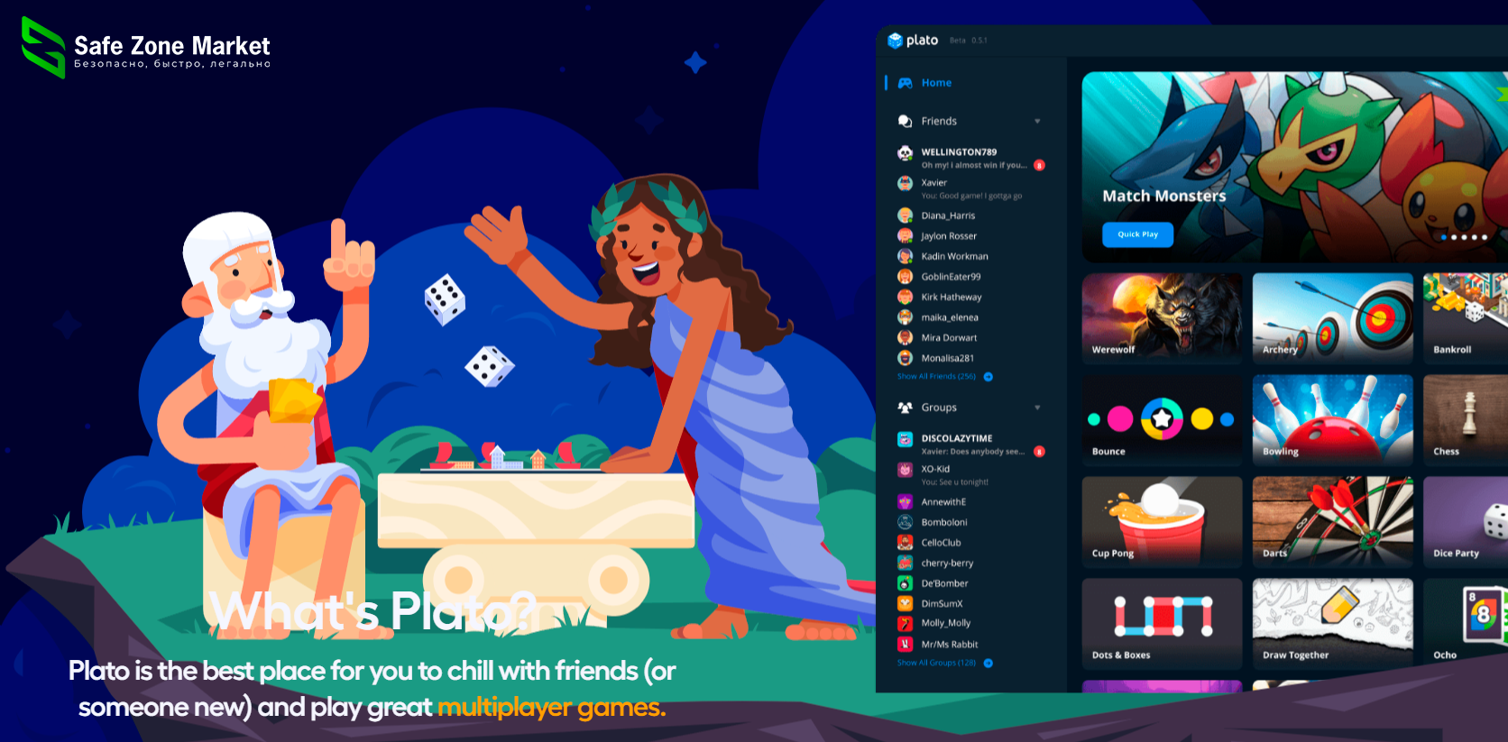The height and width of the screenshot is (742, 1508).
Task: Open the Cup Pong game tile
Action: tap(1162, 521)
